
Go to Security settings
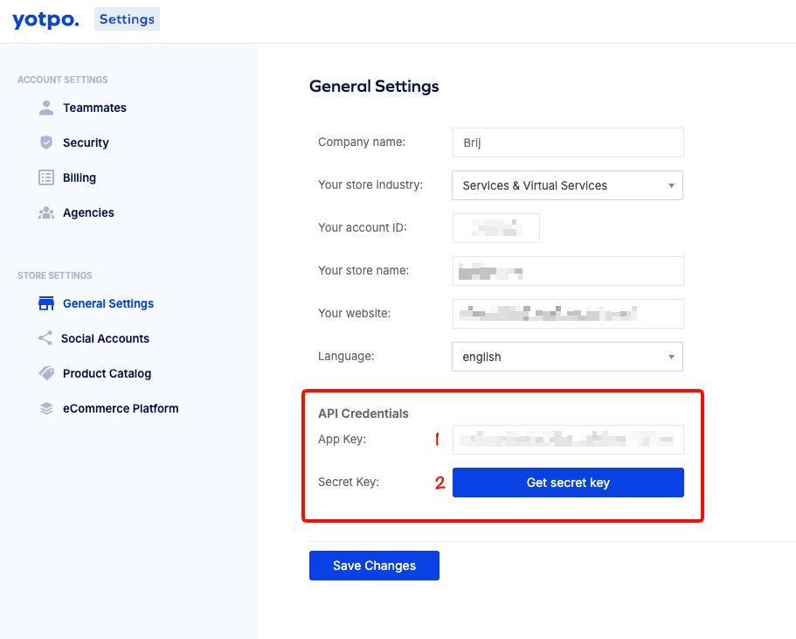[x=86, y=142]
